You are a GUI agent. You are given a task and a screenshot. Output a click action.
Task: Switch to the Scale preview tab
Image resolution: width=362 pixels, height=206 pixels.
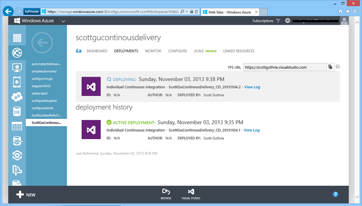[x=205, y=51]
